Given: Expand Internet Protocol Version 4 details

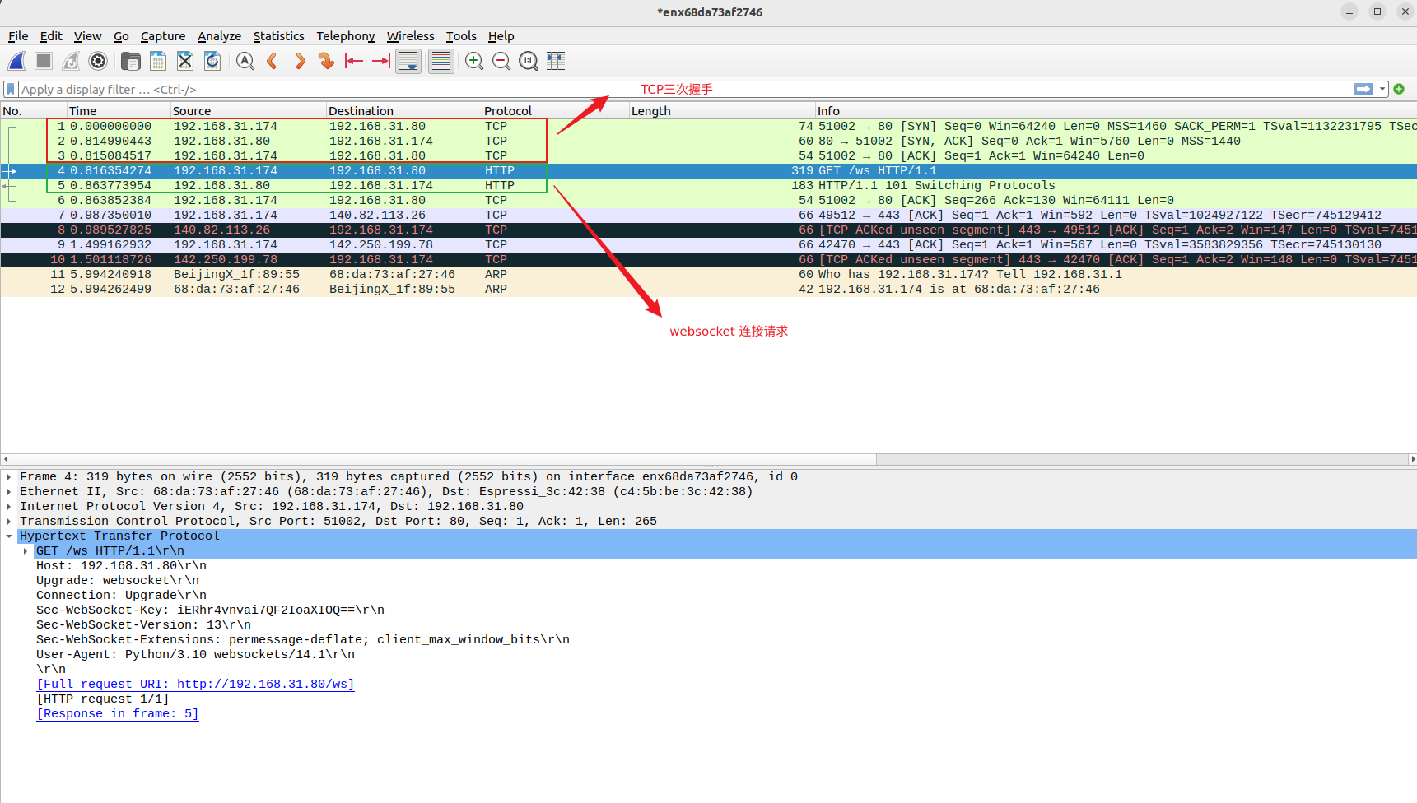Looking at the screenshot, I should pyautogui.click(x=9, y=507).
